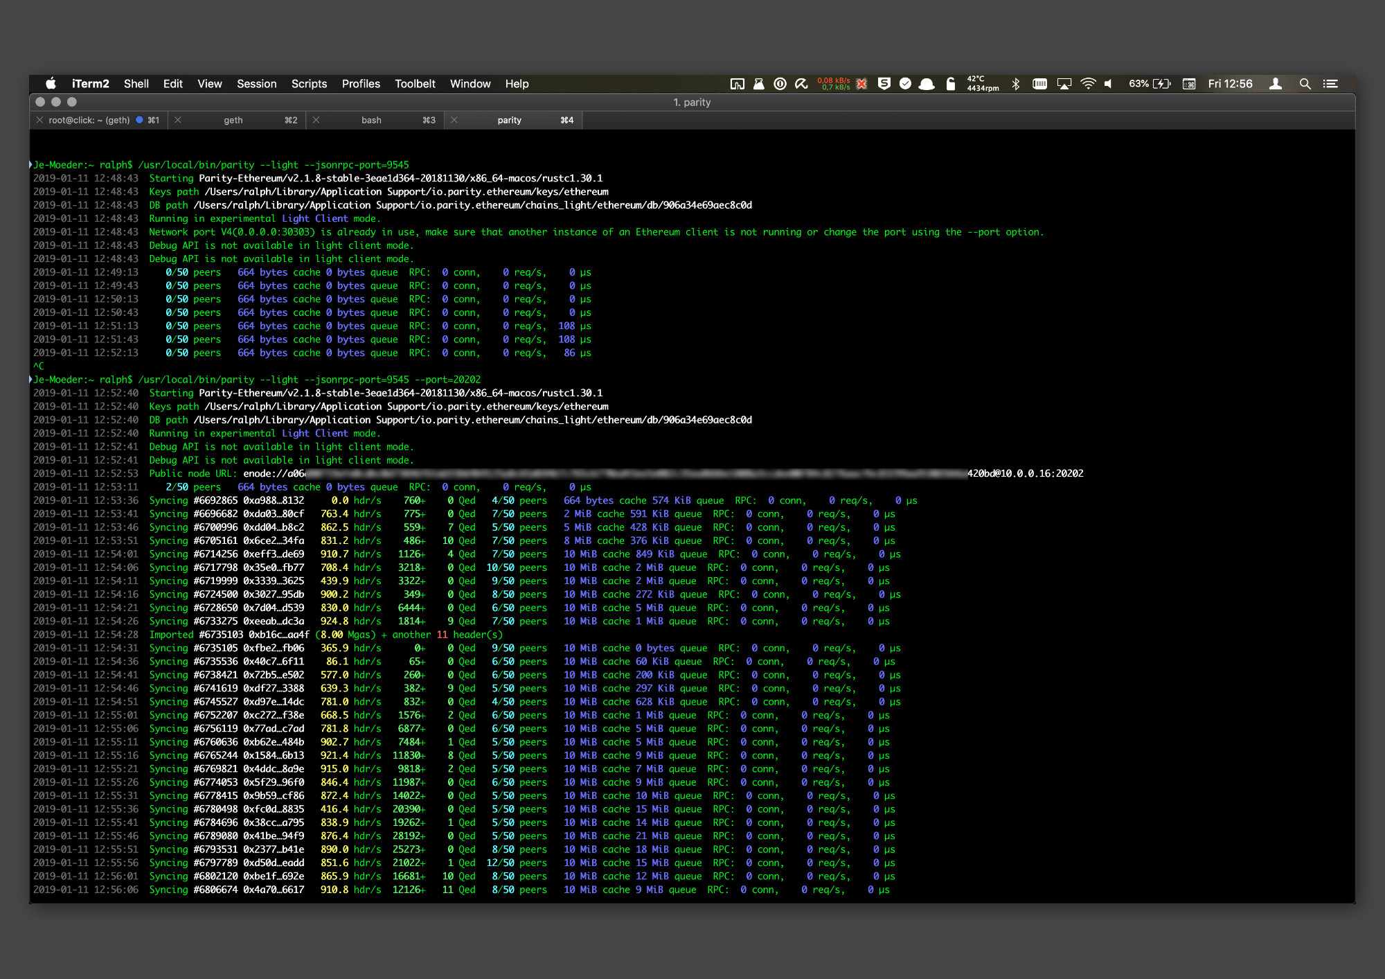Open the Fri 12:56 clock menu
The image size is (1385, 979).
[x=1230, y=84]
